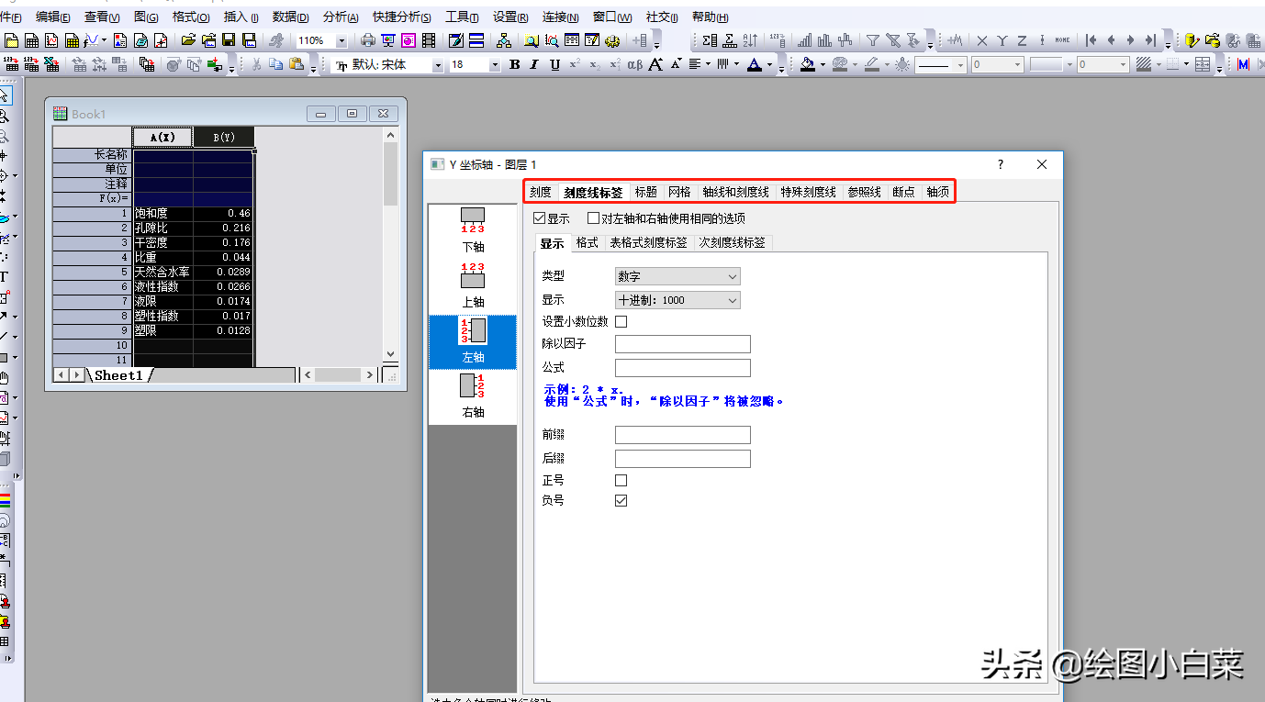
Task: Switch to the 格式 sub-tab
Action: tap(588, 242)
